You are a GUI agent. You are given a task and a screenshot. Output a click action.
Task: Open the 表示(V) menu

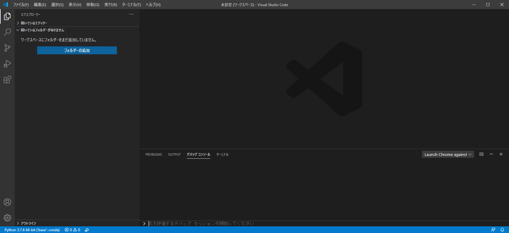(75, 5)
